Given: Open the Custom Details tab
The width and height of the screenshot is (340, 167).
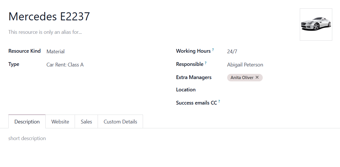Looking at the screenshot, I should 120,121.
